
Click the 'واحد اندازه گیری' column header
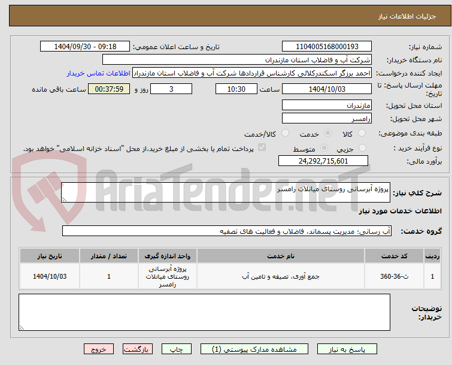coord(168,256)
